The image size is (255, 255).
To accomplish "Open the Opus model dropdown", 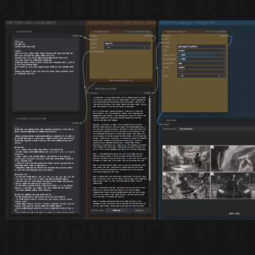I will [x=127, y=43].
